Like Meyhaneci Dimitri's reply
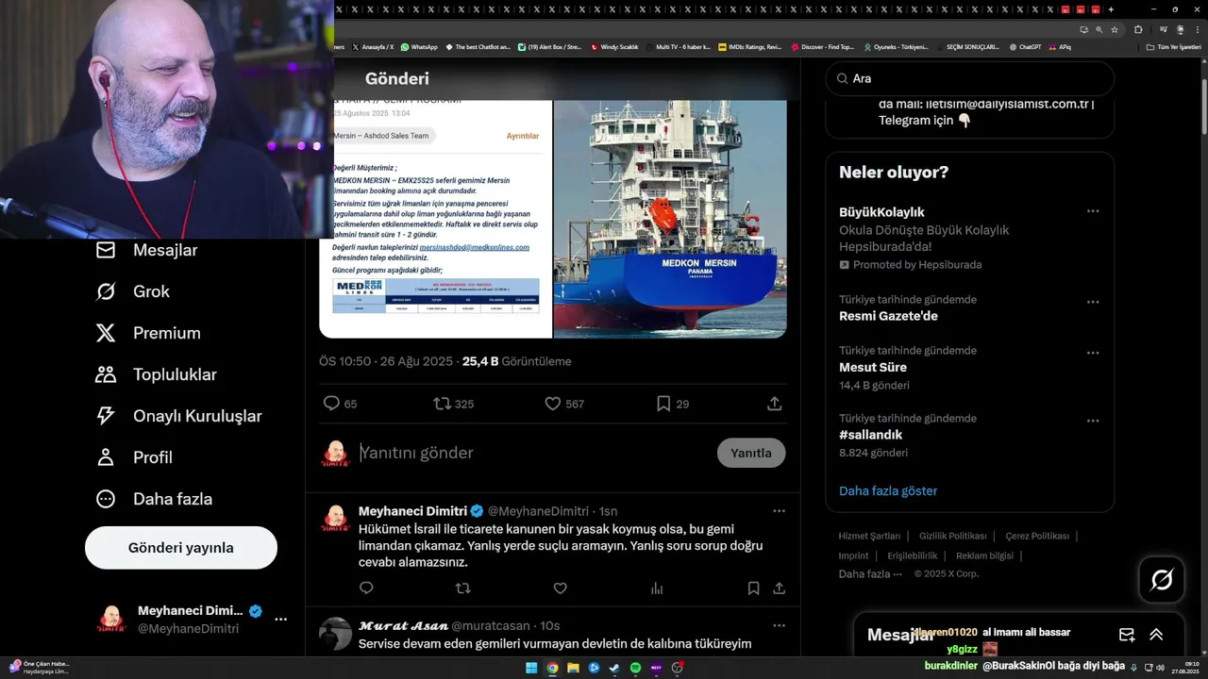The image size is (1208, 679). tap(560, 588)
